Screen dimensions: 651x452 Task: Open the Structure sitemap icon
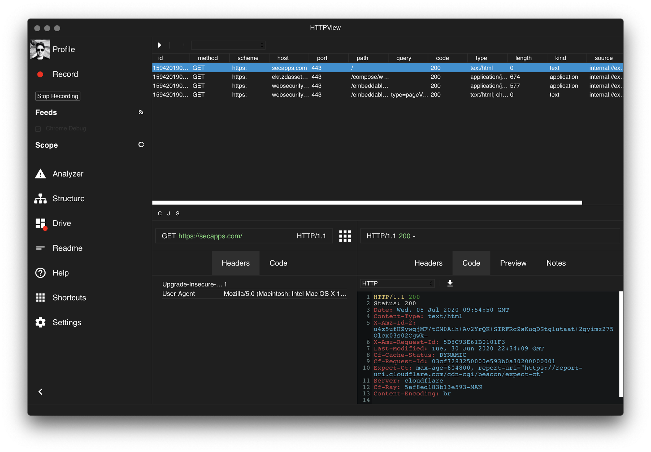tap(40, 198)
